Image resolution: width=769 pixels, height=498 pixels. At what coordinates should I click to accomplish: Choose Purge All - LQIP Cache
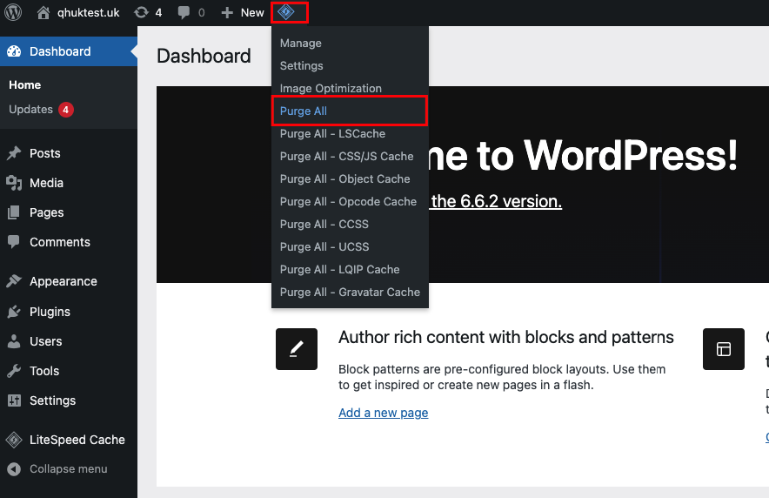point(339,269)
